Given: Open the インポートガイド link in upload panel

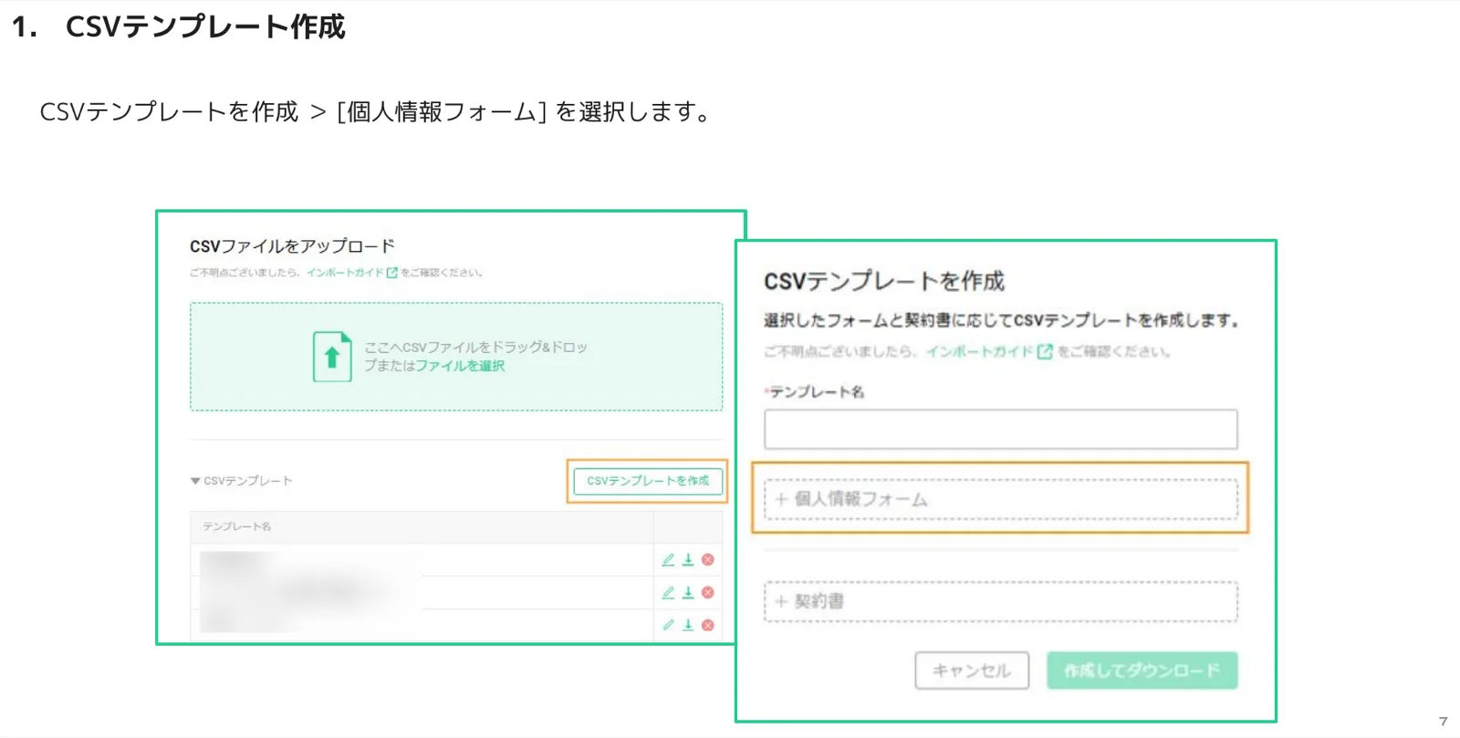Looking at the screenshot, I should pos(345,273).
